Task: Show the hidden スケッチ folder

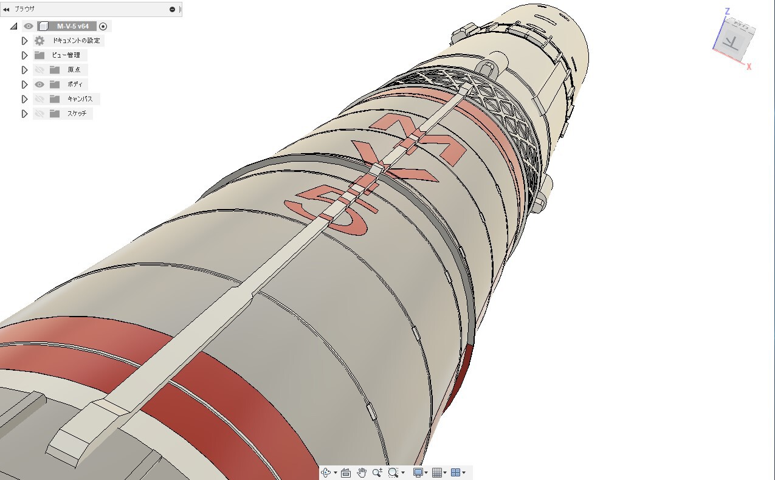Action: (40, 114)
